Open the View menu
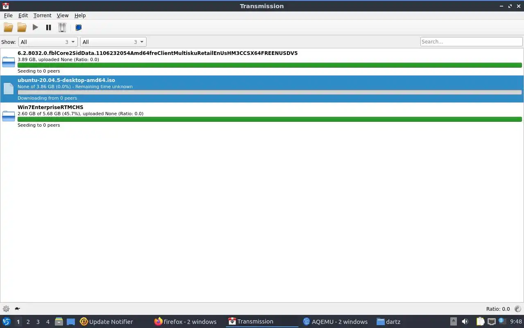The width and height of the screenshot is (524, 328). tap(63, 15)
